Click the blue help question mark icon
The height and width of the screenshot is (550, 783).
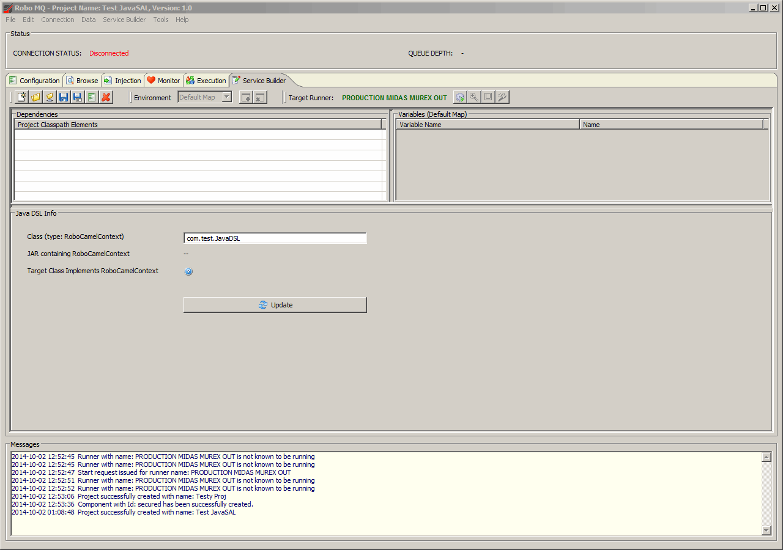[188, 272]
